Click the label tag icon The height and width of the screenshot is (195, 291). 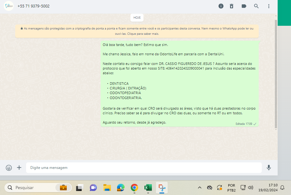click(244, 6)
